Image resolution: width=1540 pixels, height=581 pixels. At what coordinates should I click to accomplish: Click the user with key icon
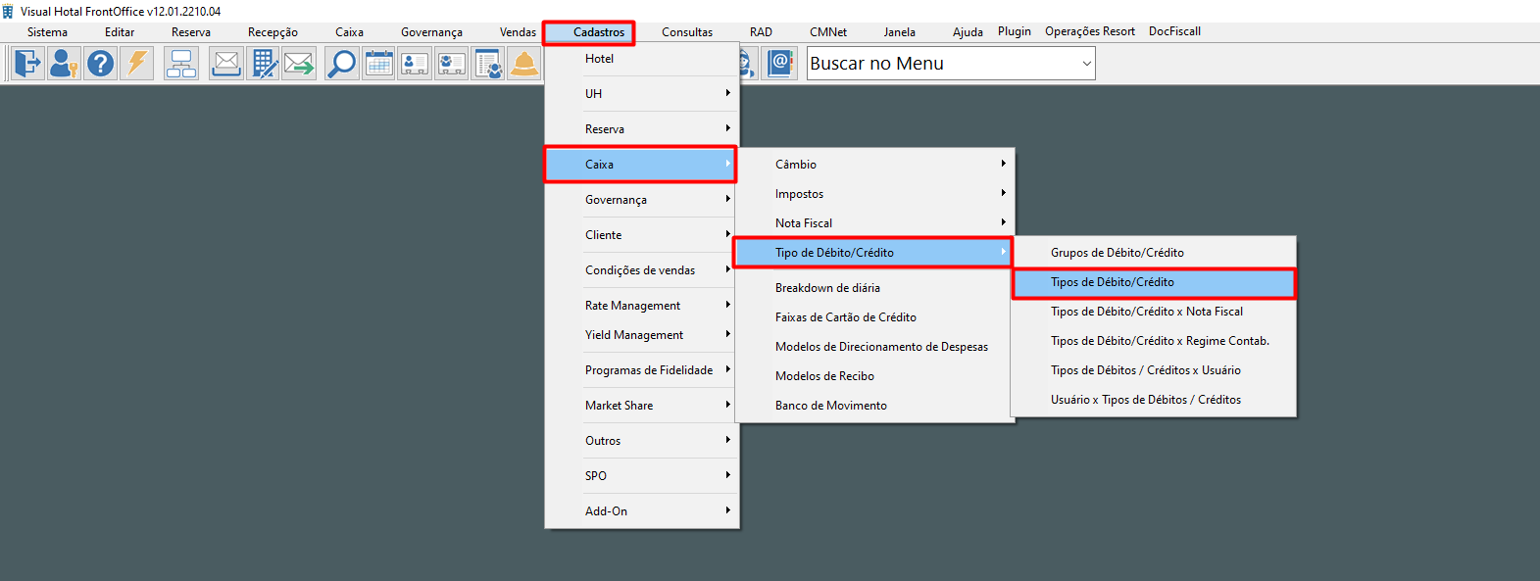click(x=64, y=64)
